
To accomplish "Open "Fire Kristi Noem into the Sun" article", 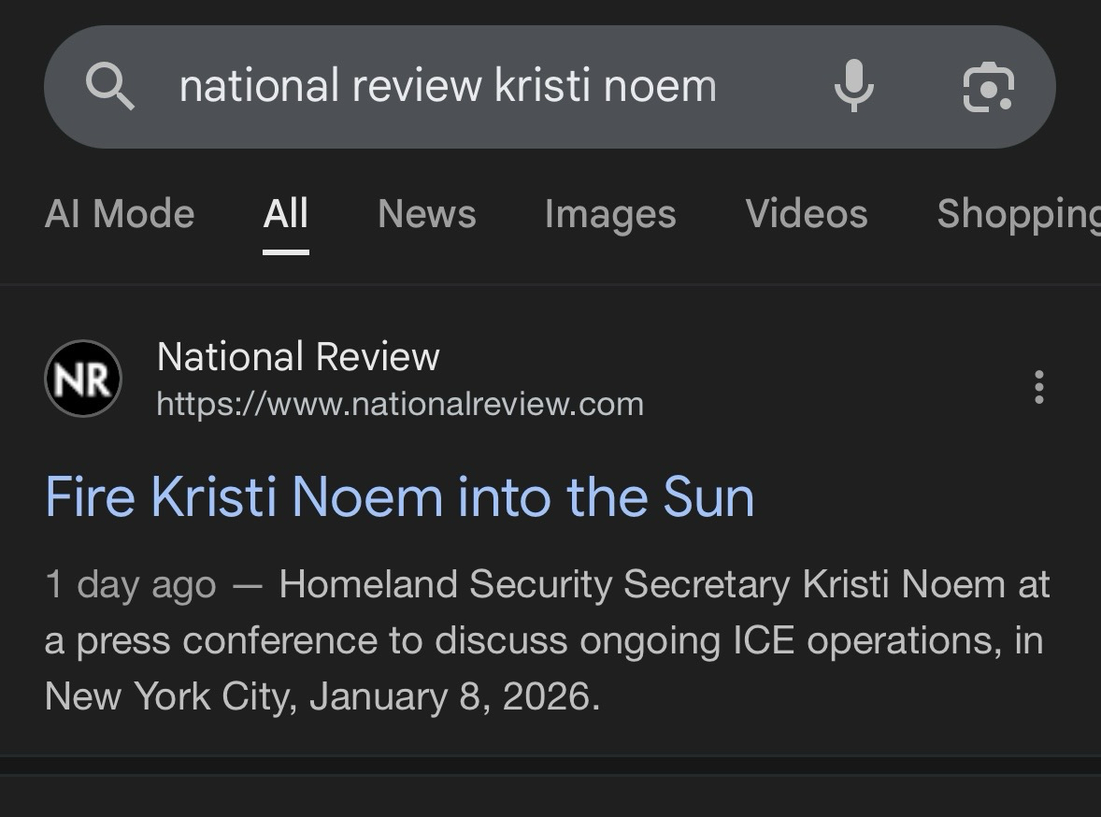I will pos(399,496).
